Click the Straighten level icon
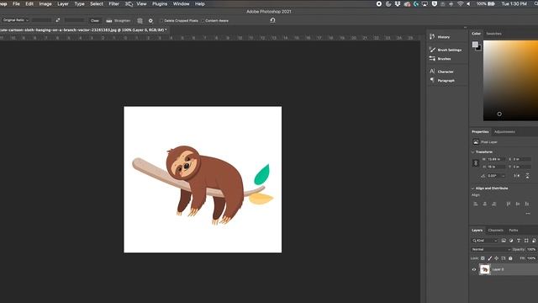Viewport: 538px width, 303px height. (108, 20)
